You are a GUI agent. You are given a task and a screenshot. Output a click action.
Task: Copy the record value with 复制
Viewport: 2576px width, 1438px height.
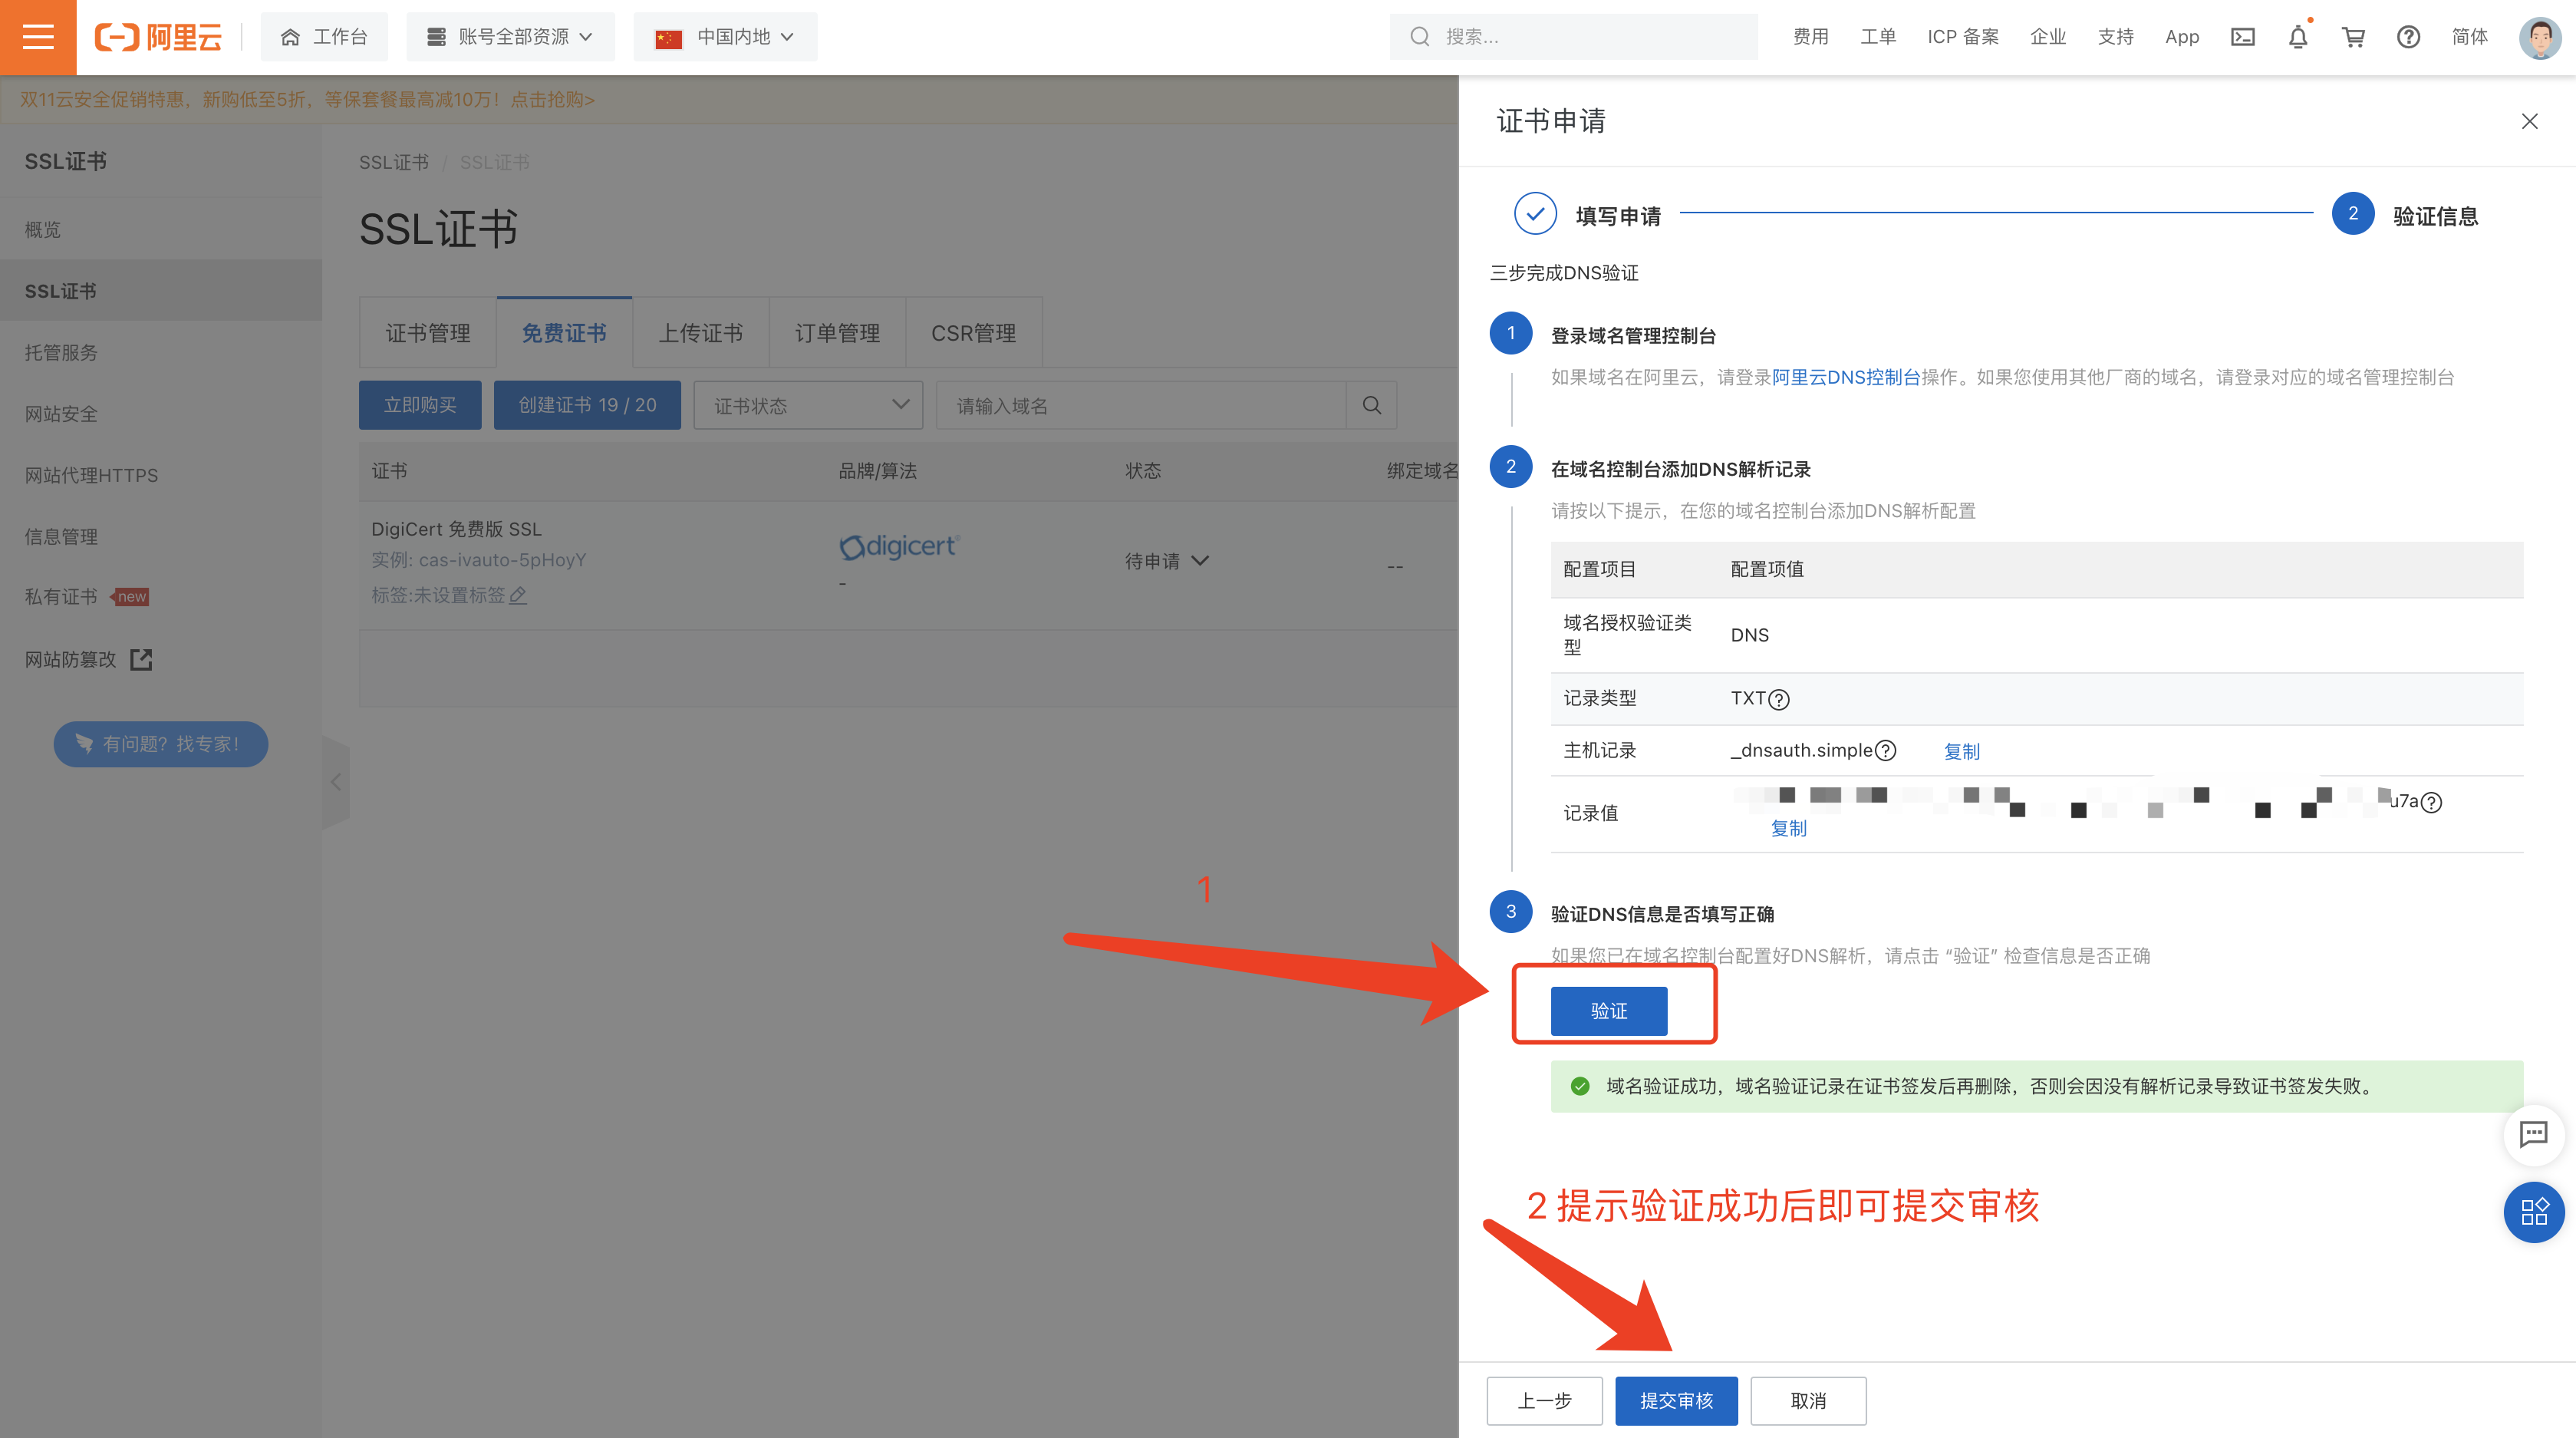pyautogui.click(x=1788, y=828)
